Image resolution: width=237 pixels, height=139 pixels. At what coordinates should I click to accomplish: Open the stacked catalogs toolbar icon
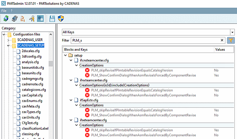15,19
